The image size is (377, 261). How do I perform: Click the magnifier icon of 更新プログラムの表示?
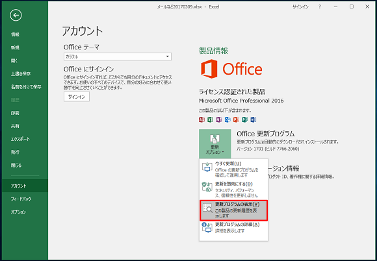tap(207, 208)
